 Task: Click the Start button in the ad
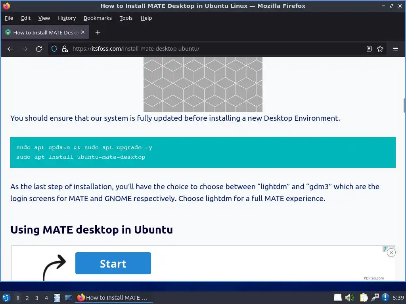[x=113, y=263]
